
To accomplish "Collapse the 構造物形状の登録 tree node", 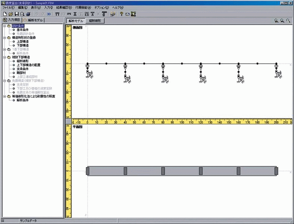I will pos(4,38).
